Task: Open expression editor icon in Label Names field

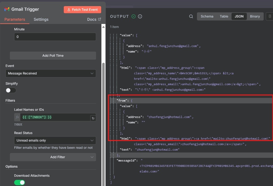Action: tap(93, 118)
